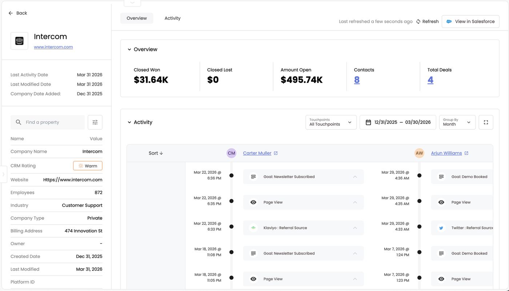The height and width of the screenshot is (291, 509).
Task: Click the left edge sidebar collapse handle
Action: 4,174
